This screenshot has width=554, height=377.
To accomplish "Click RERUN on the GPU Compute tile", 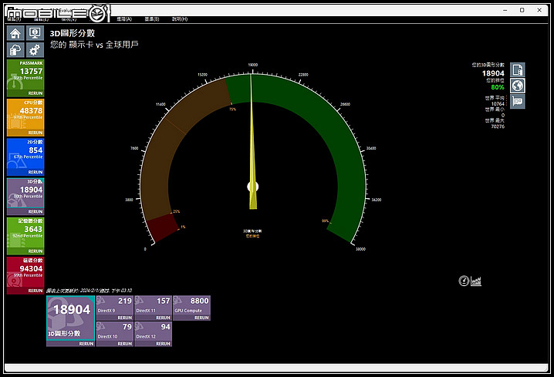I will (x=201, y=317).
